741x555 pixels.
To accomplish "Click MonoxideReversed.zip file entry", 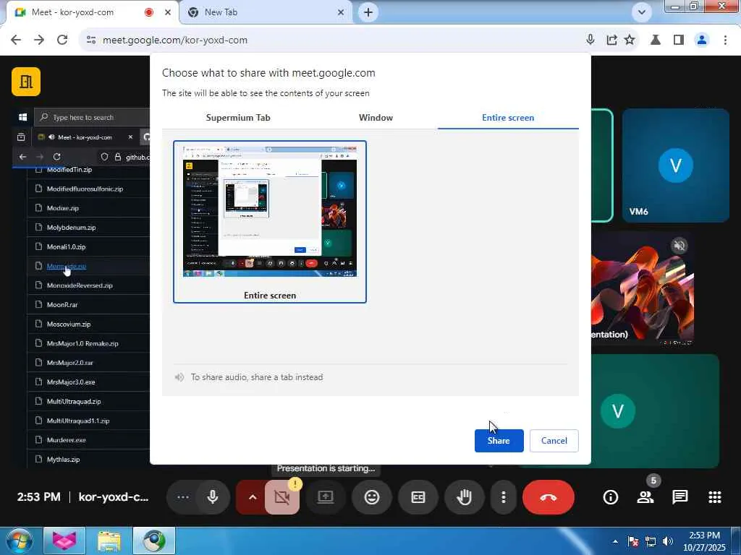I will [80, 285].
